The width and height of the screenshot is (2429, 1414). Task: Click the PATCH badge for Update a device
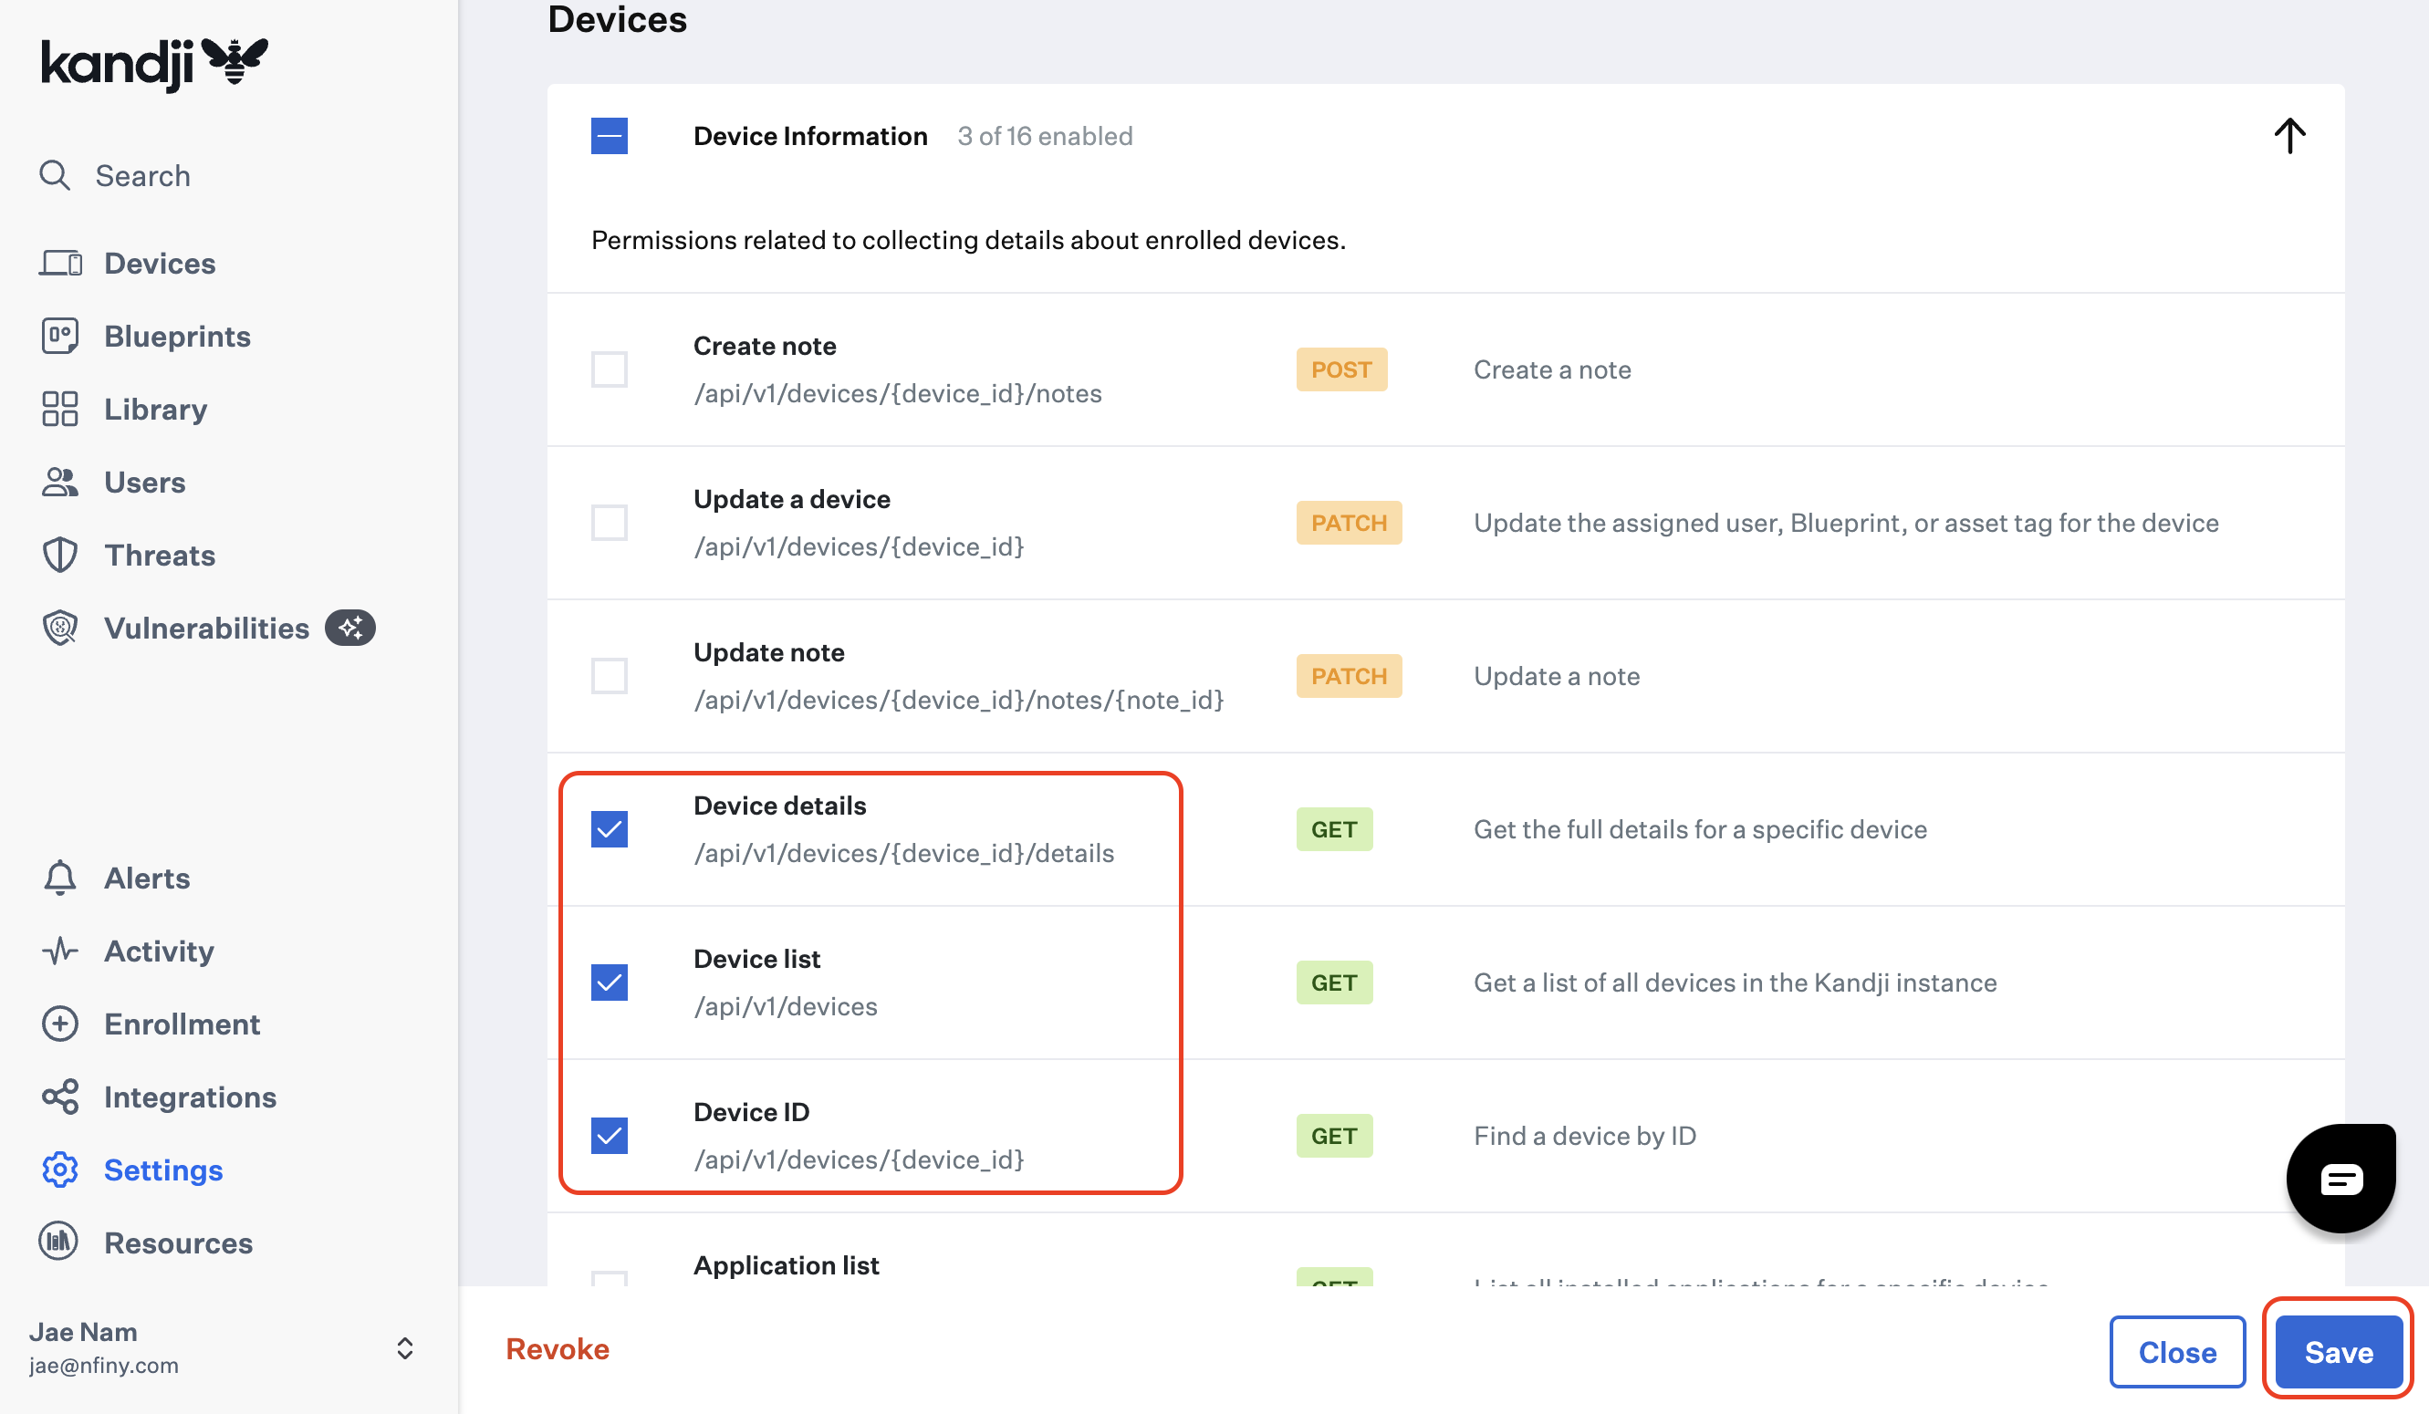click(x=1349, y=524)
